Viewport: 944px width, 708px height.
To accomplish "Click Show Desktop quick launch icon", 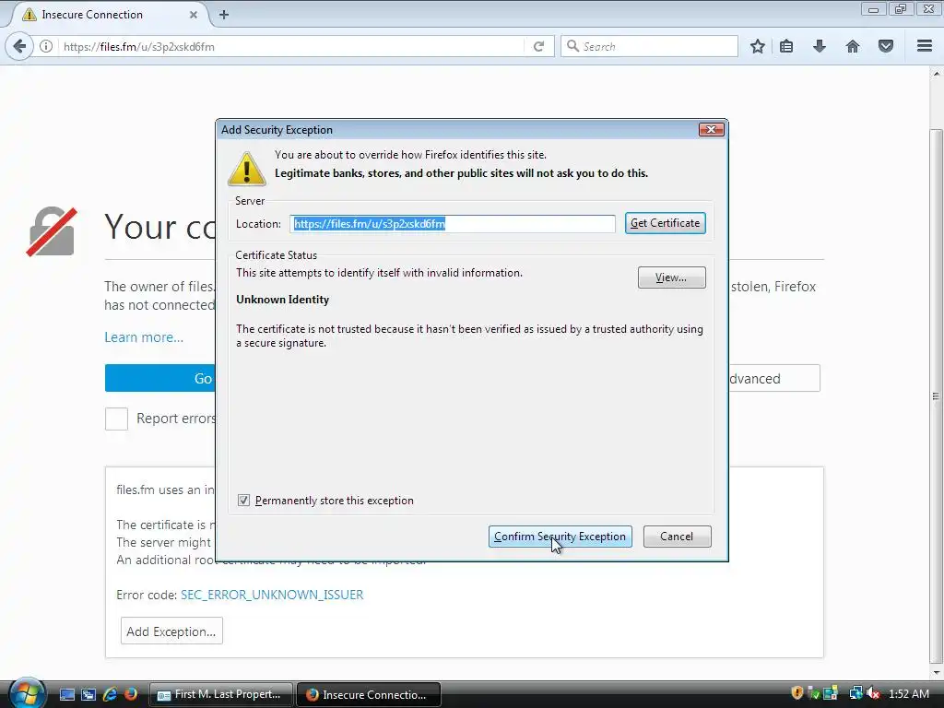I will pos(66,694).
